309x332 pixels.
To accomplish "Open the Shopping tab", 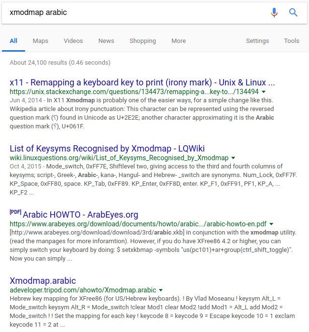I will coord(142,41).
